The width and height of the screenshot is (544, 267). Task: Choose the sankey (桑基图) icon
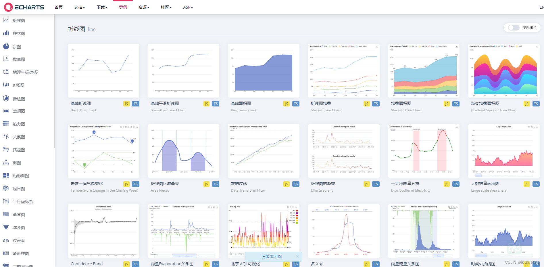(6, 214)
